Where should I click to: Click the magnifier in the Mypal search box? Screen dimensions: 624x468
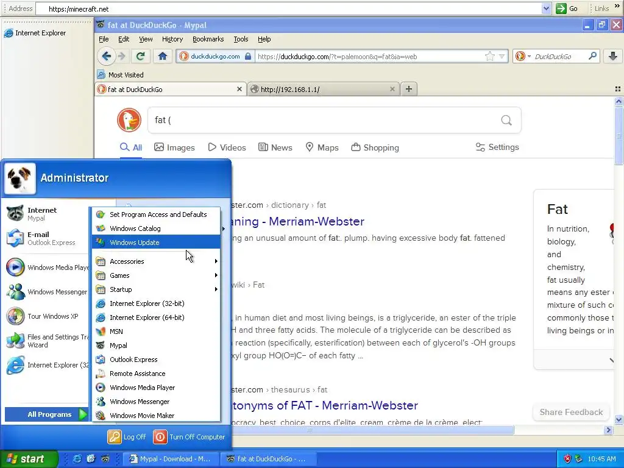coord(592,56)
